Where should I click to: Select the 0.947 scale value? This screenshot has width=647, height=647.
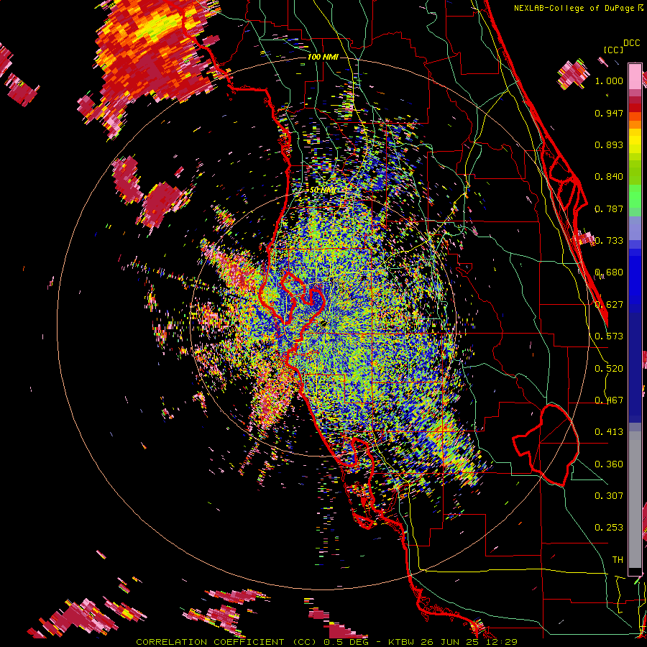609,113
